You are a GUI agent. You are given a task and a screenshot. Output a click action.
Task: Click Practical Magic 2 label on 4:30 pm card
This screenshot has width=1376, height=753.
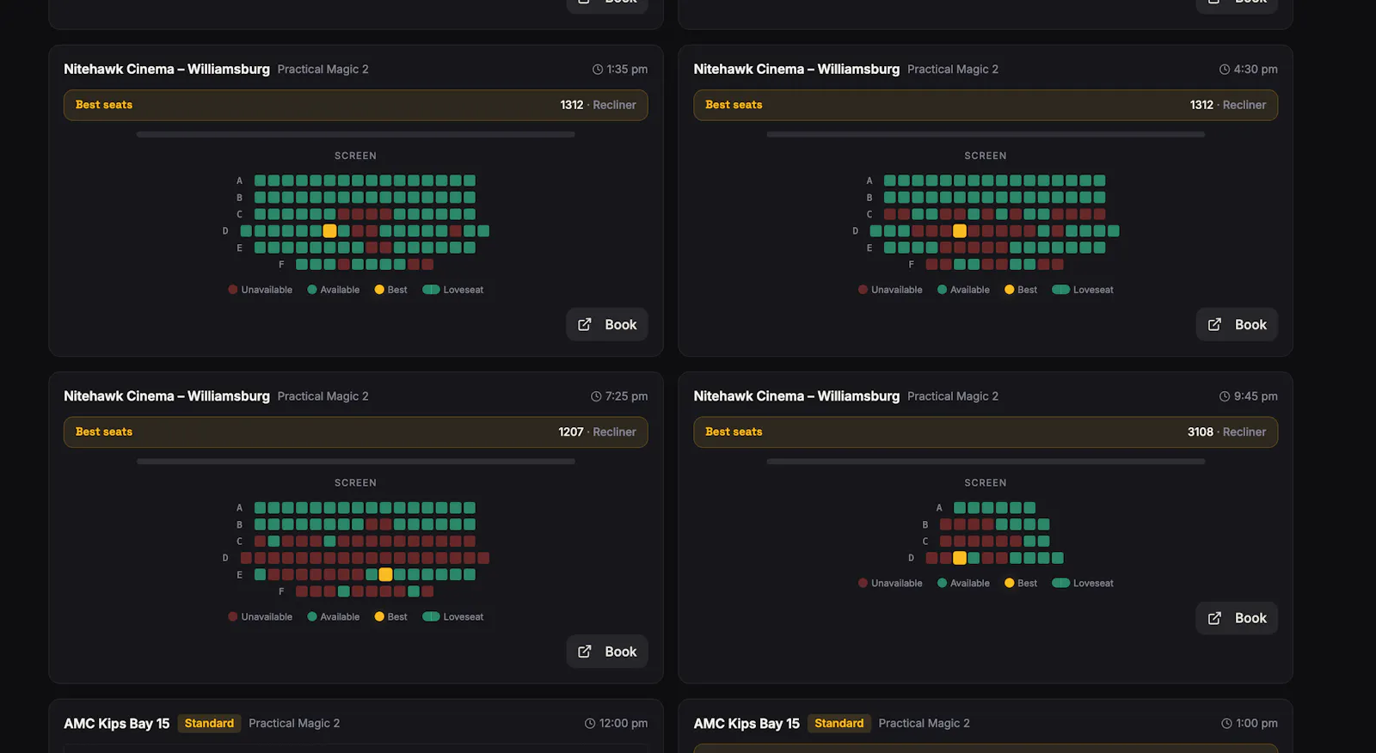(953, 70)
